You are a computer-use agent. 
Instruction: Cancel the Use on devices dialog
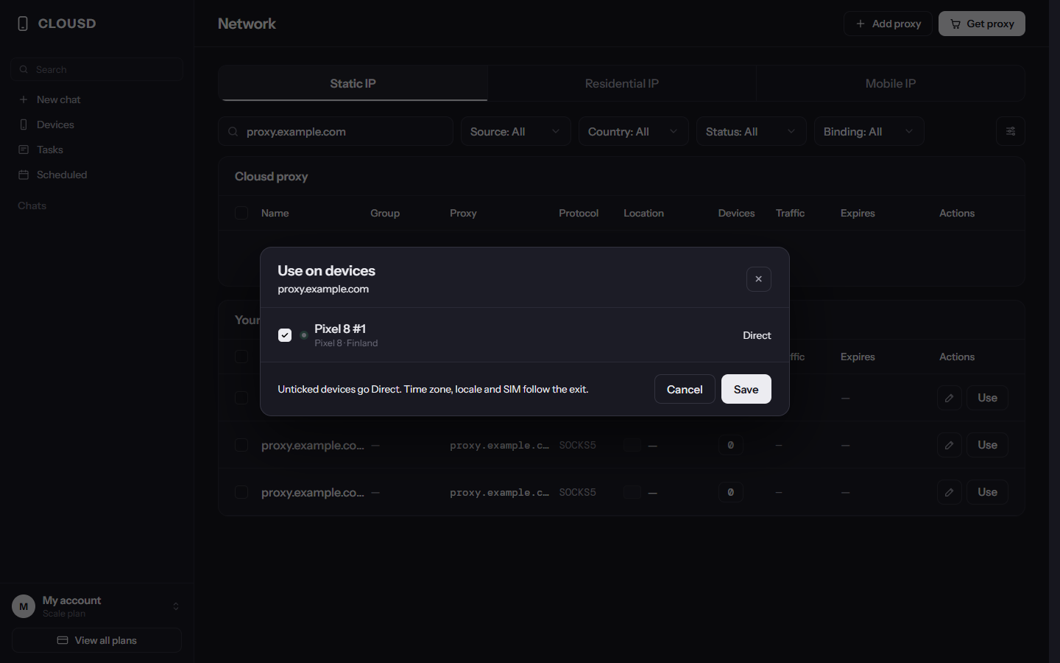pos(685,389)
